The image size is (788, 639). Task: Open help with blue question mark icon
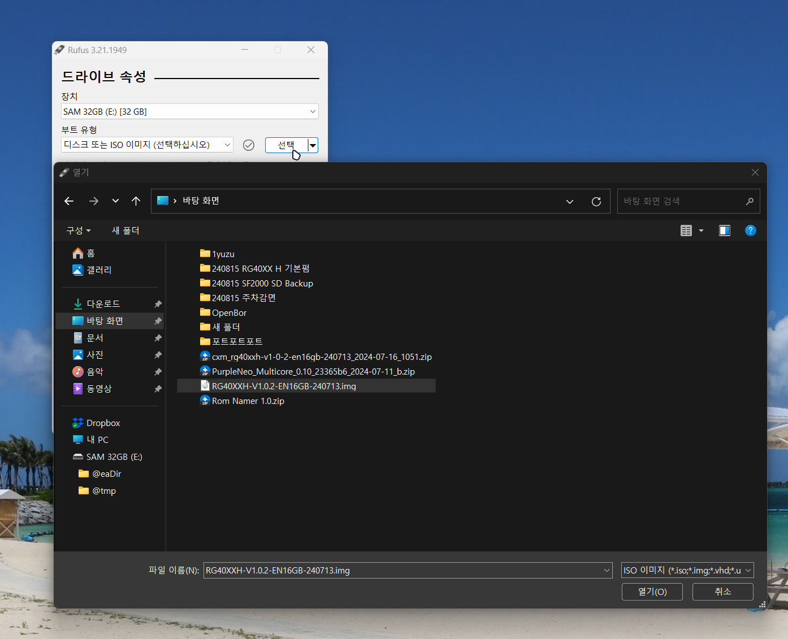click(x=751, y=231)
